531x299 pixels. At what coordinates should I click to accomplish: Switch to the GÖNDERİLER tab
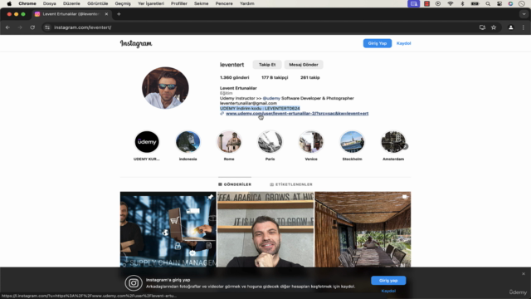[235, 184]
